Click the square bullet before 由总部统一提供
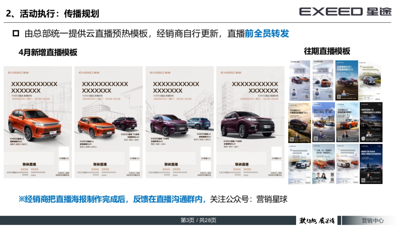This screenshot has width=397, height=227. point(16,33)
